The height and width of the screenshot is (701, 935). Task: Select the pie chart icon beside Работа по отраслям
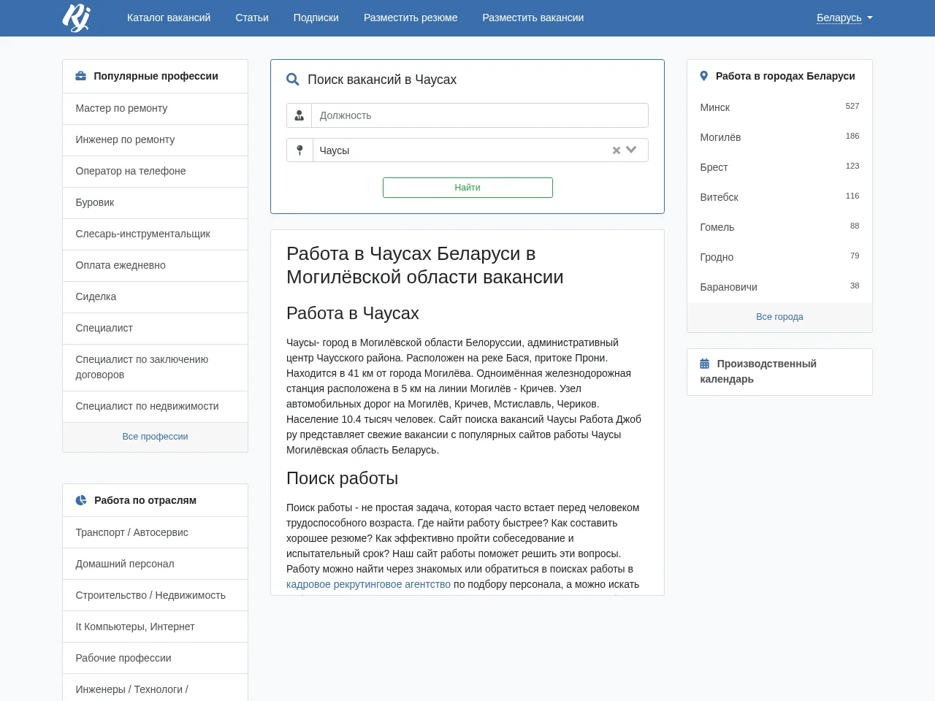[81, 500]
